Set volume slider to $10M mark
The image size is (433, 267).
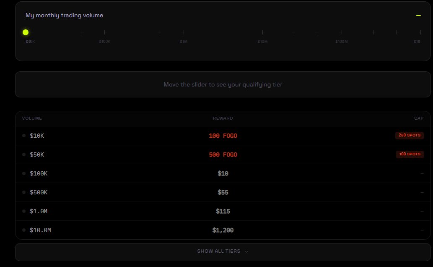pyautogui.click(x=263, y=32)
